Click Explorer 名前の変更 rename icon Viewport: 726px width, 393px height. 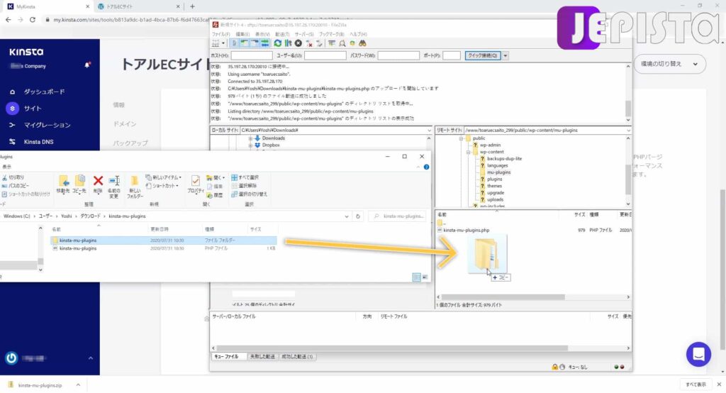114,187
